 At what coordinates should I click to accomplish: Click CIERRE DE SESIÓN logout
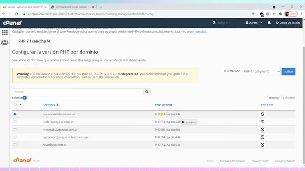[288, 23]
